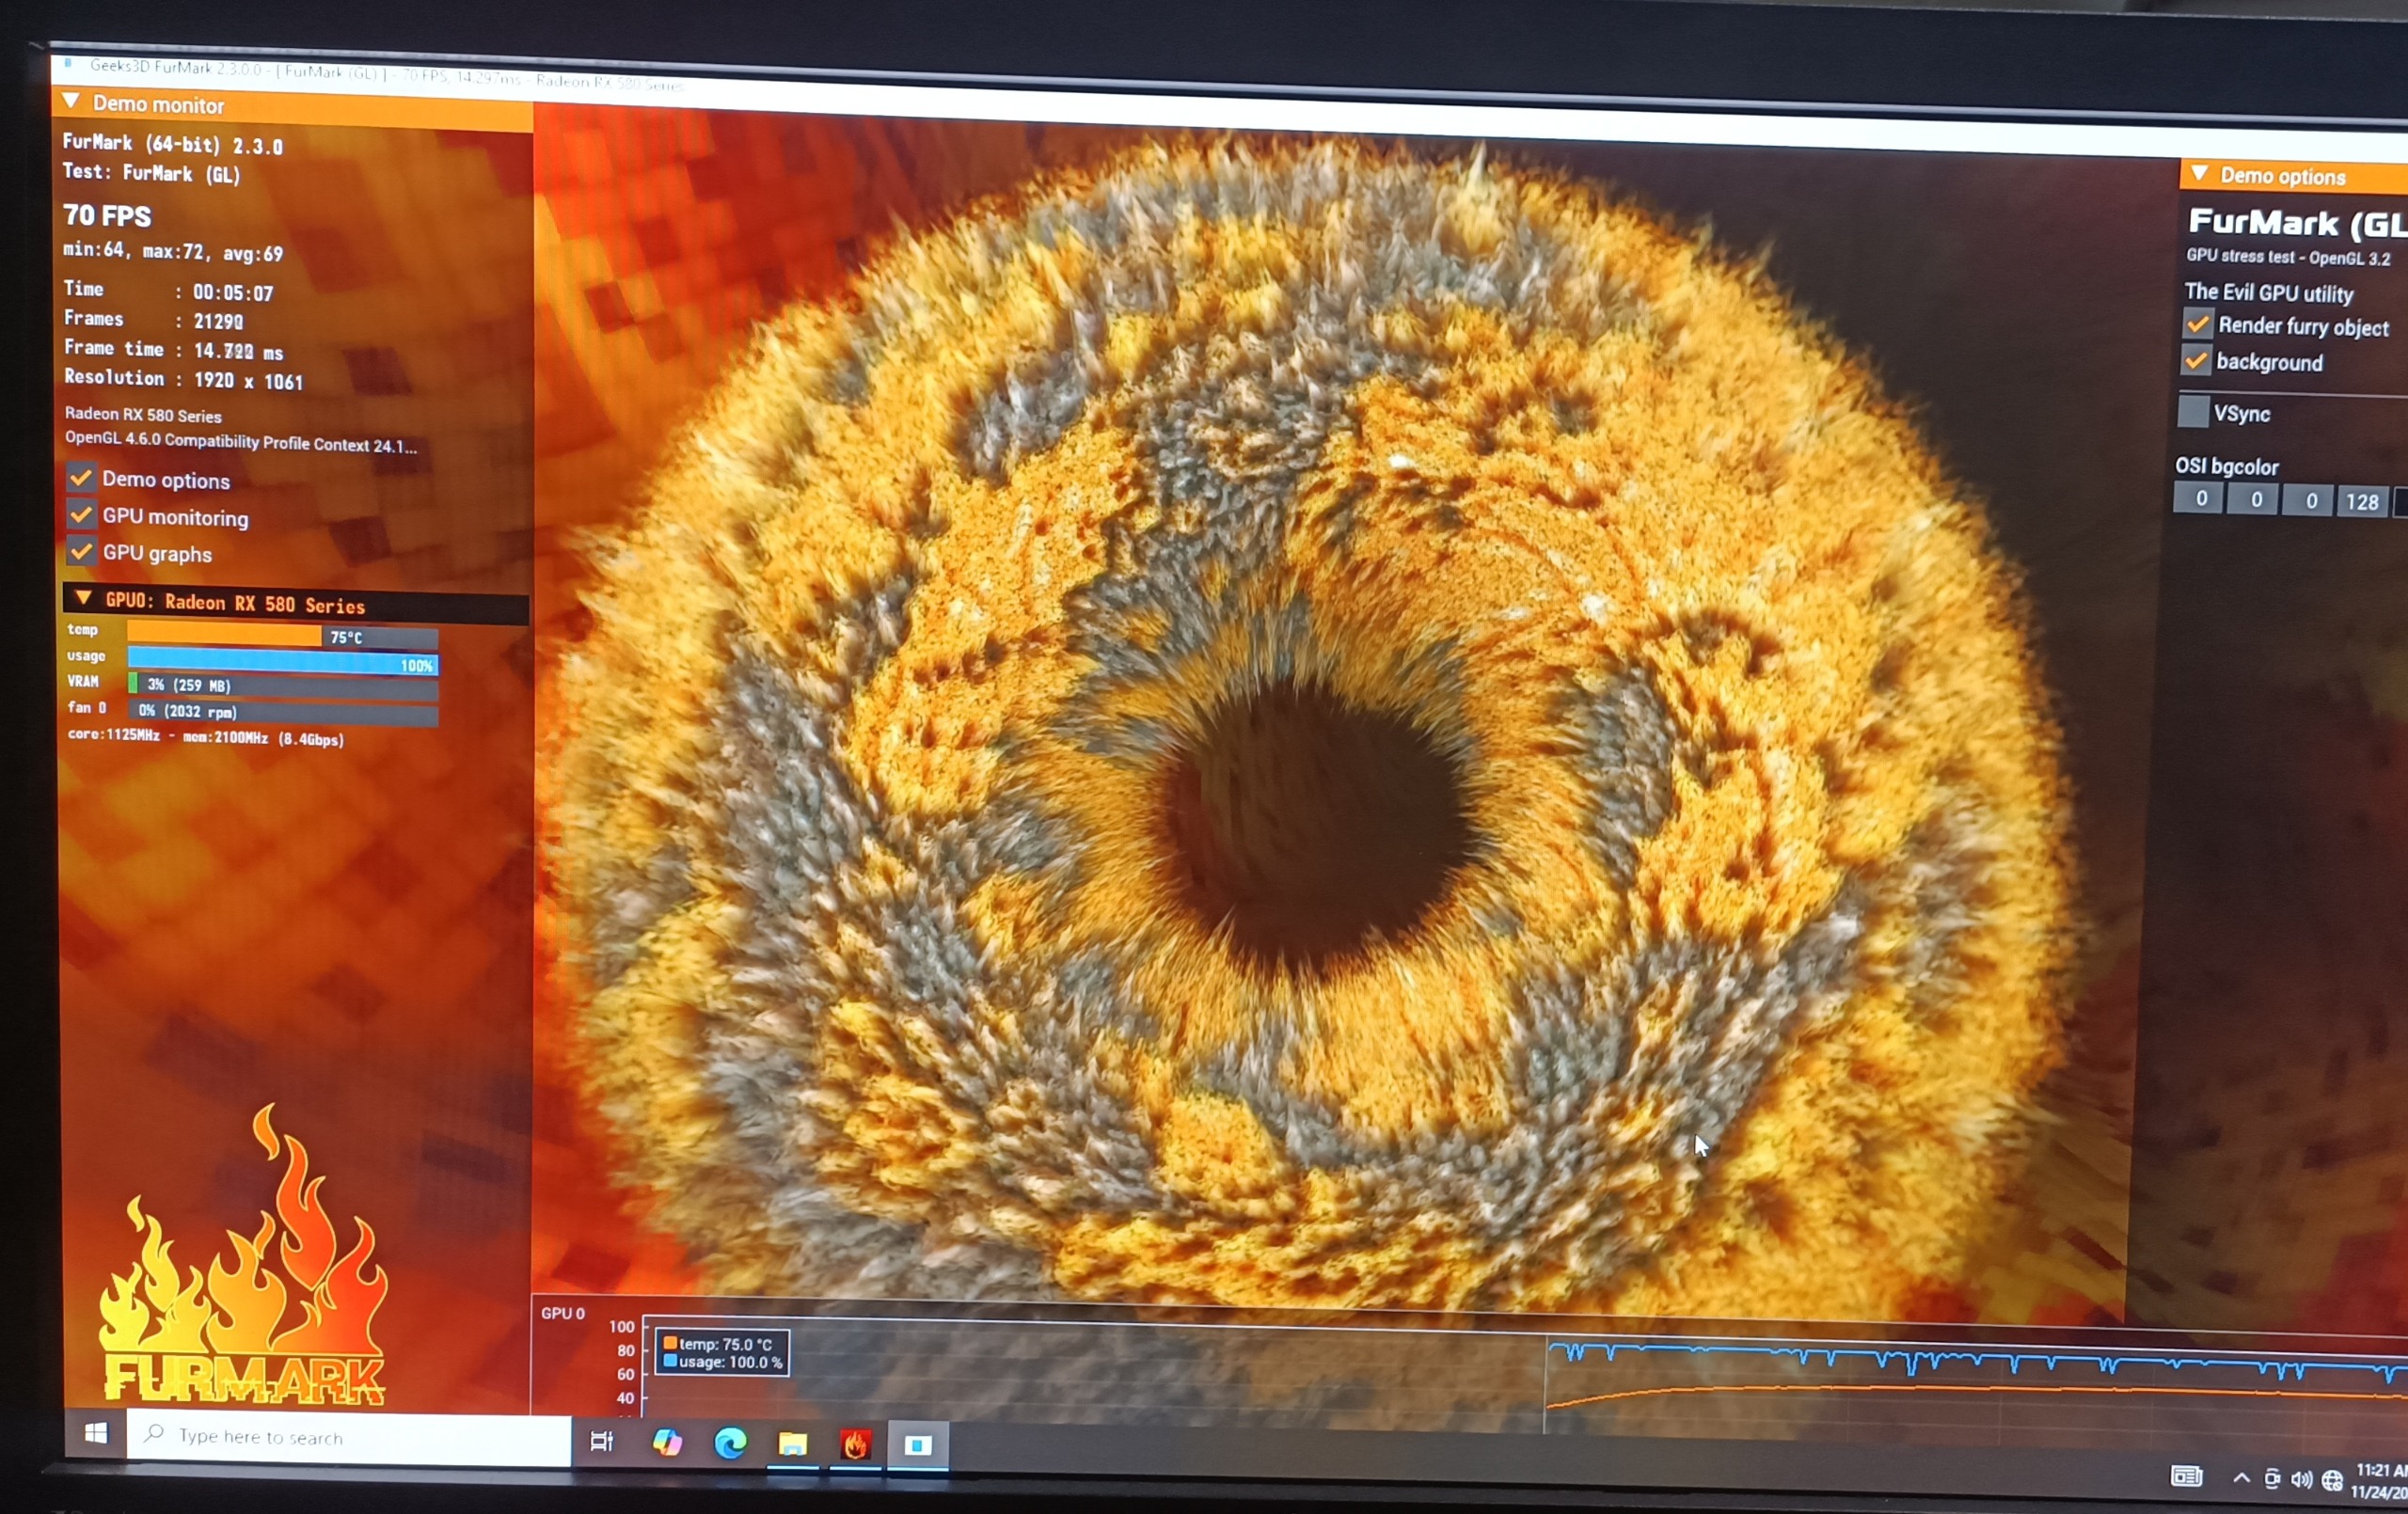Uncheck Render furry object option
Viewport: 2408px width, 1514px height.
[x=2197, y=324]
